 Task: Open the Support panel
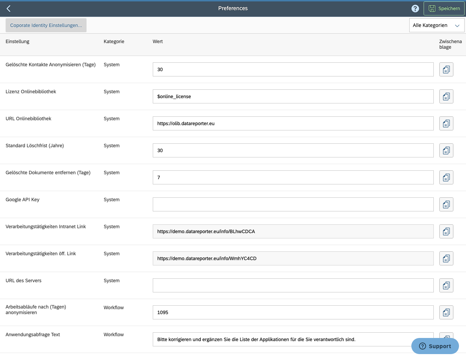click(x=435, y=346)
